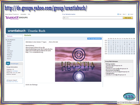Viewport: 140px width, 105px height.
Task: Click the round 175 slide badge
Action: [x=129, y=96]
